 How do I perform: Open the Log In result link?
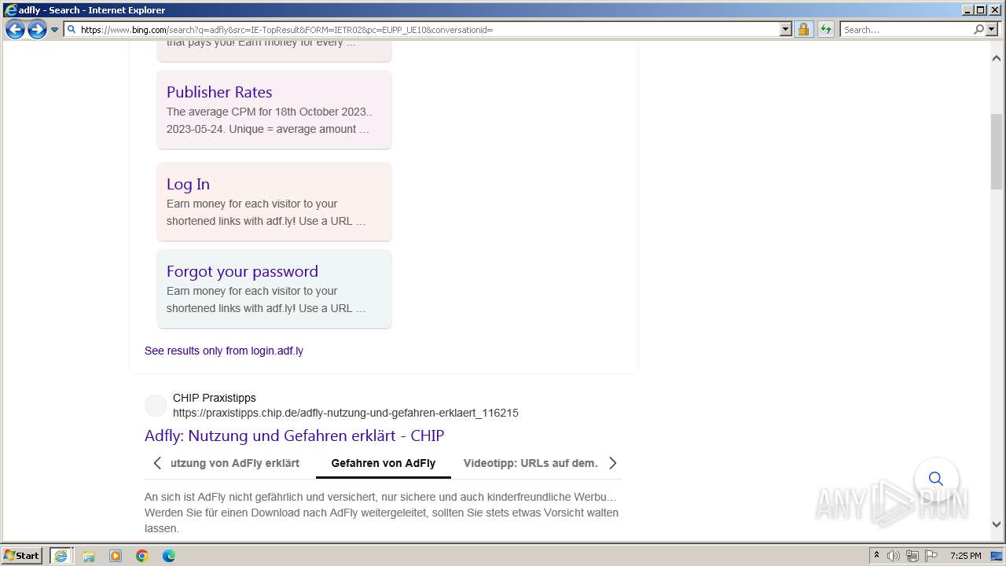coord(188,184)
